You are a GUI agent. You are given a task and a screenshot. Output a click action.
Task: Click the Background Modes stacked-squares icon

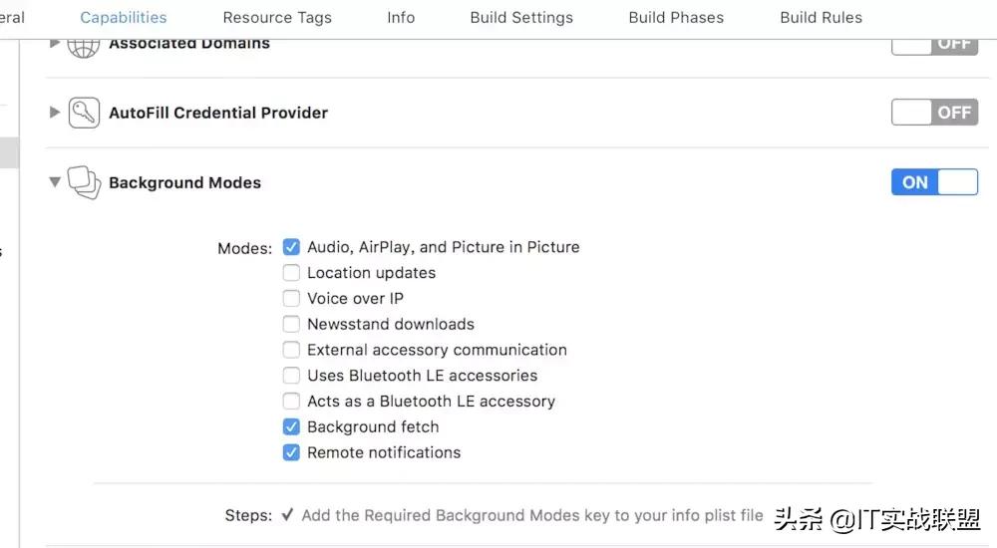[x=85, y=183]
